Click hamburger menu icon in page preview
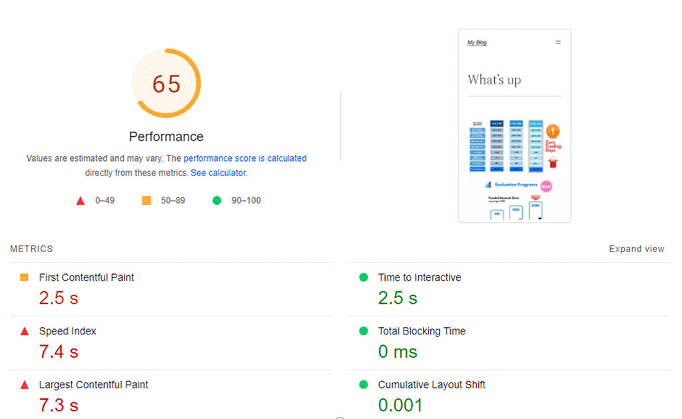 pos(558,43)
